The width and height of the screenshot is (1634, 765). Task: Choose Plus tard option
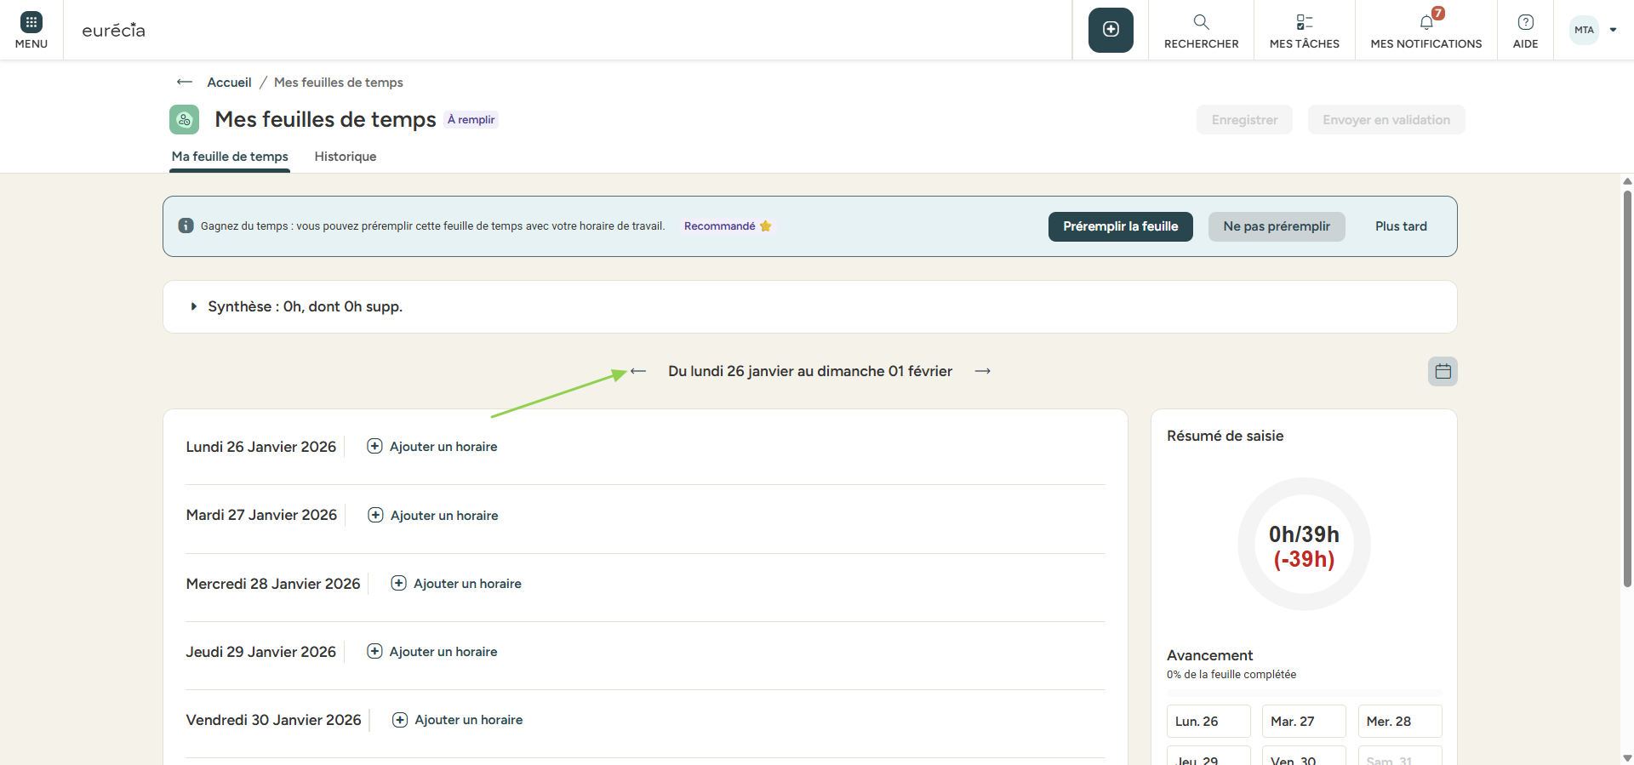[x=1401, y=226]
